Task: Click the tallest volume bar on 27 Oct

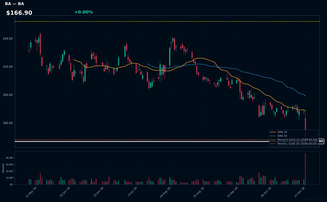Action: tap(305, 169)
